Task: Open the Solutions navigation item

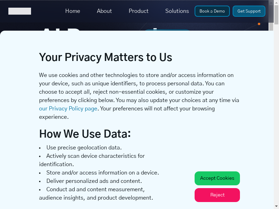Action: coord(177,11)
